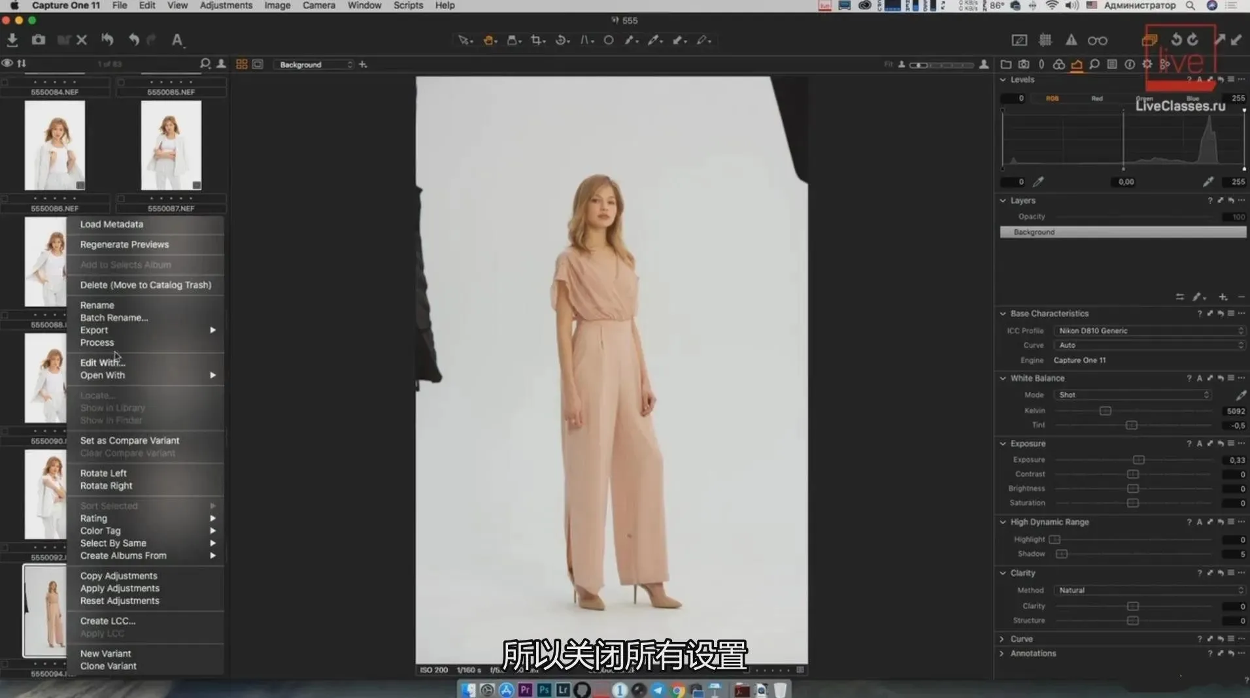Open the Color three-circles tool tab
This screenshot has height=698, width=1250.
[1058, 64]
